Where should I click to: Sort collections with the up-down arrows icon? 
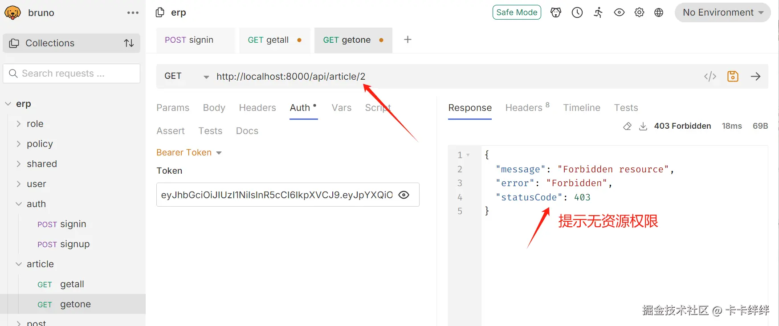tap(129, 43)
